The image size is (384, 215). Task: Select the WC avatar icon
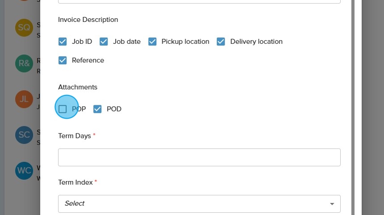(x=24, y=170)
